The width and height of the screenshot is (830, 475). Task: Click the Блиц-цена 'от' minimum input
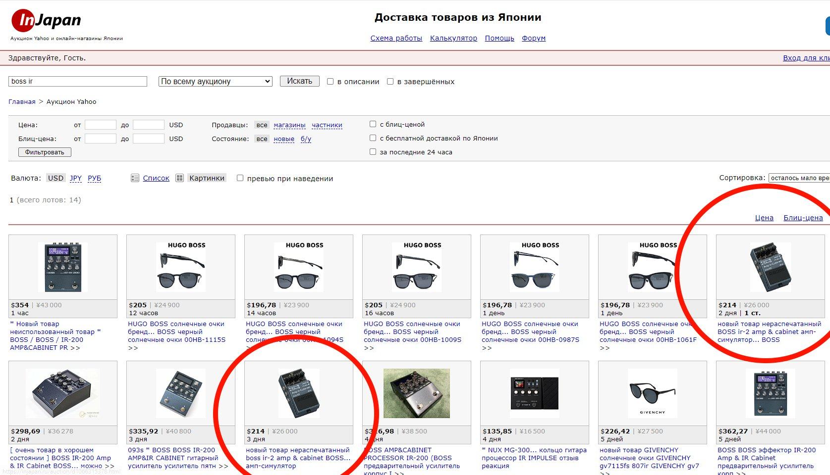[101, 139]
